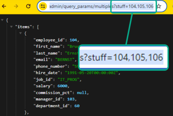Click the email value "BERNST"

(65, 60)
